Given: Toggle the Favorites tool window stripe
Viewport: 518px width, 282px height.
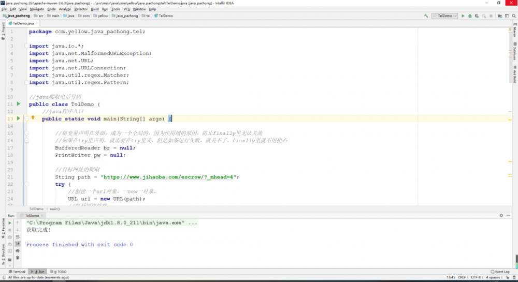Looking at the screenshot, I should click(x=3, y=229).
